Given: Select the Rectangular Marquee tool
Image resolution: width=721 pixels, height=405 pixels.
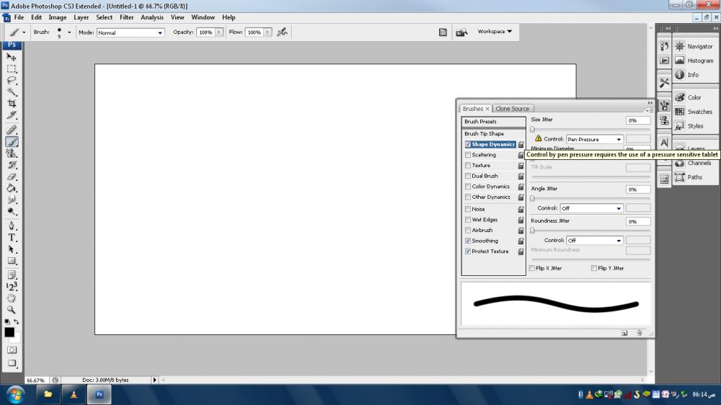Looking at the screenshot, I should [x=12, y=68].
